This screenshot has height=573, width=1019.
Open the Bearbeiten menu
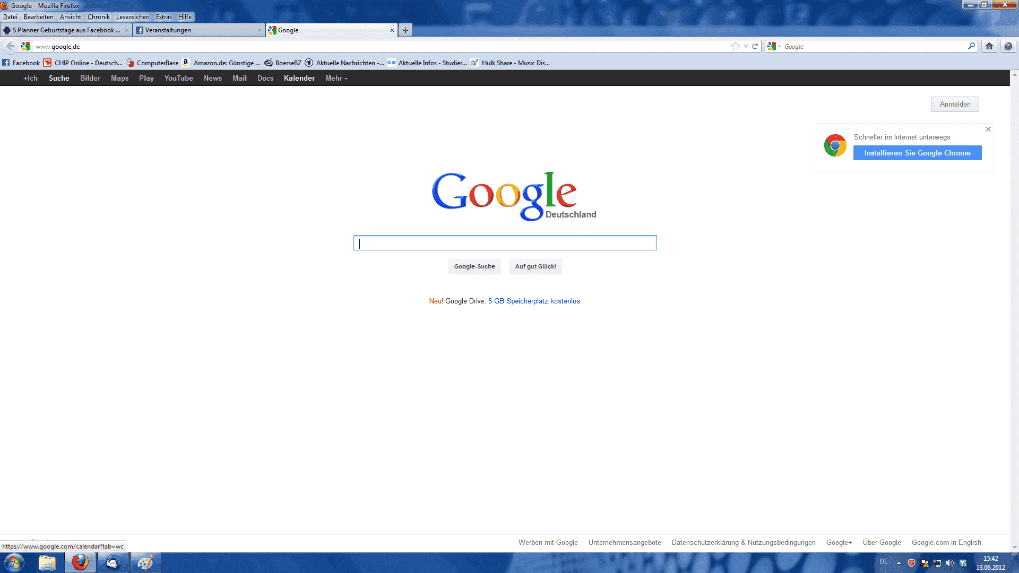pos(38,17)
